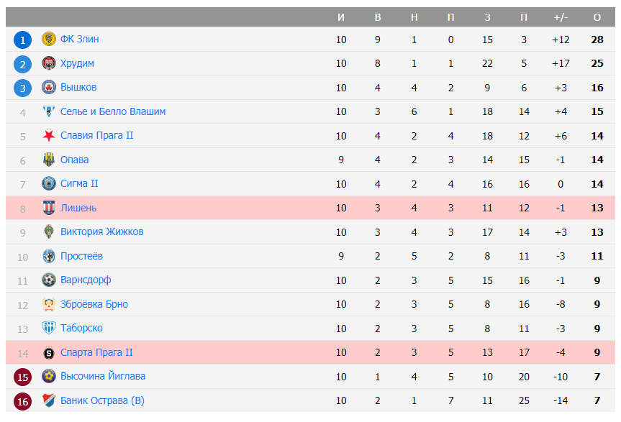Click the Баник Острава (В) club crest

[49, 400]
